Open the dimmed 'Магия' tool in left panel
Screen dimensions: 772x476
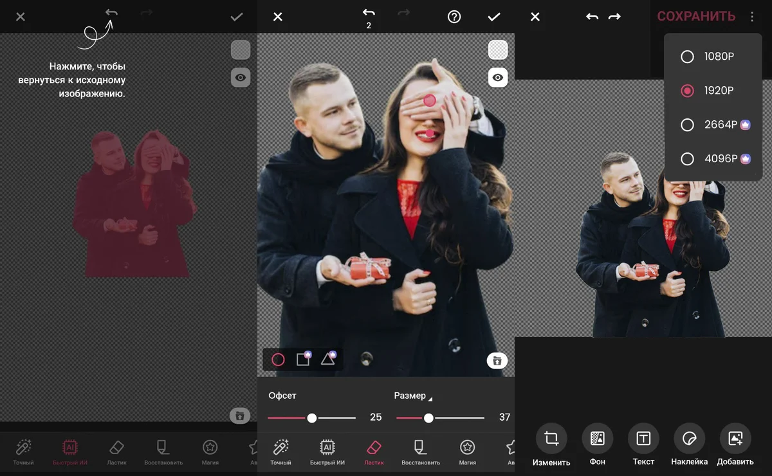(210, 452)
